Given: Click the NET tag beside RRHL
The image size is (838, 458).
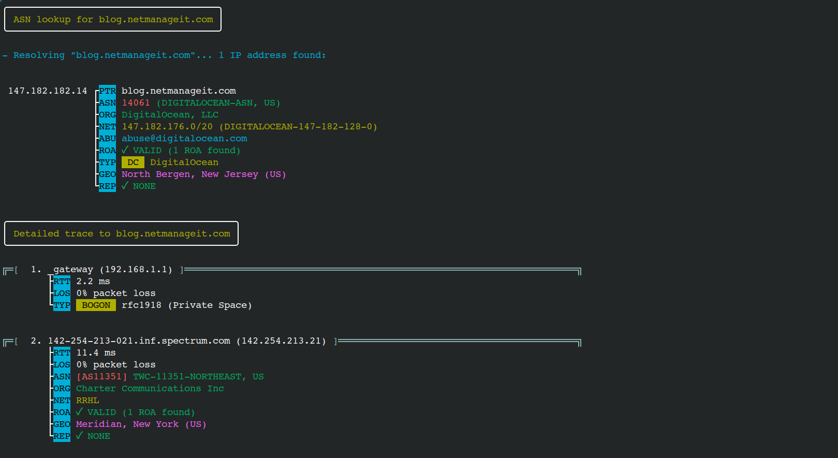Looking at the screenshot, I should 62,401.
